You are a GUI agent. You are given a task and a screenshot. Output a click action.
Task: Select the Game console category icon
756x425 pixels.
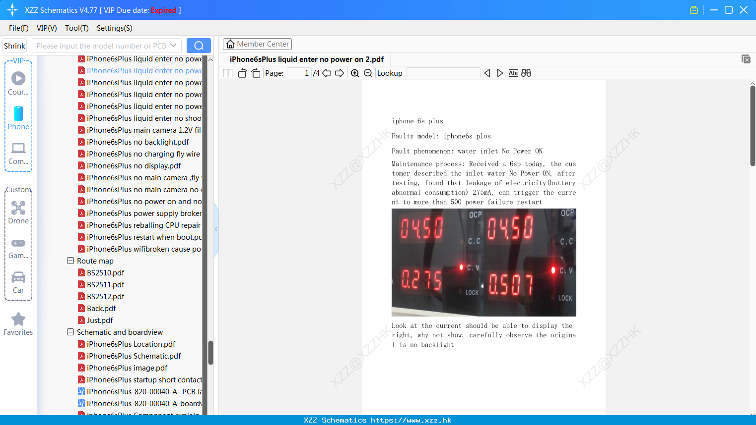pyautogui.click(x=18, y=248)
